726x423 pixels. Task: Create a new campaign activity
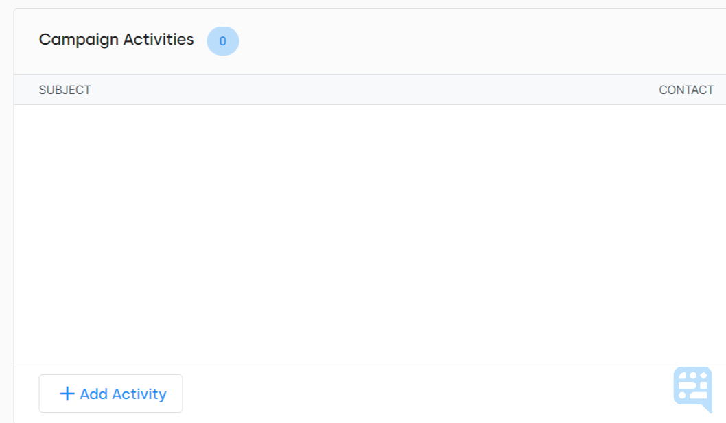click(111, 394)
